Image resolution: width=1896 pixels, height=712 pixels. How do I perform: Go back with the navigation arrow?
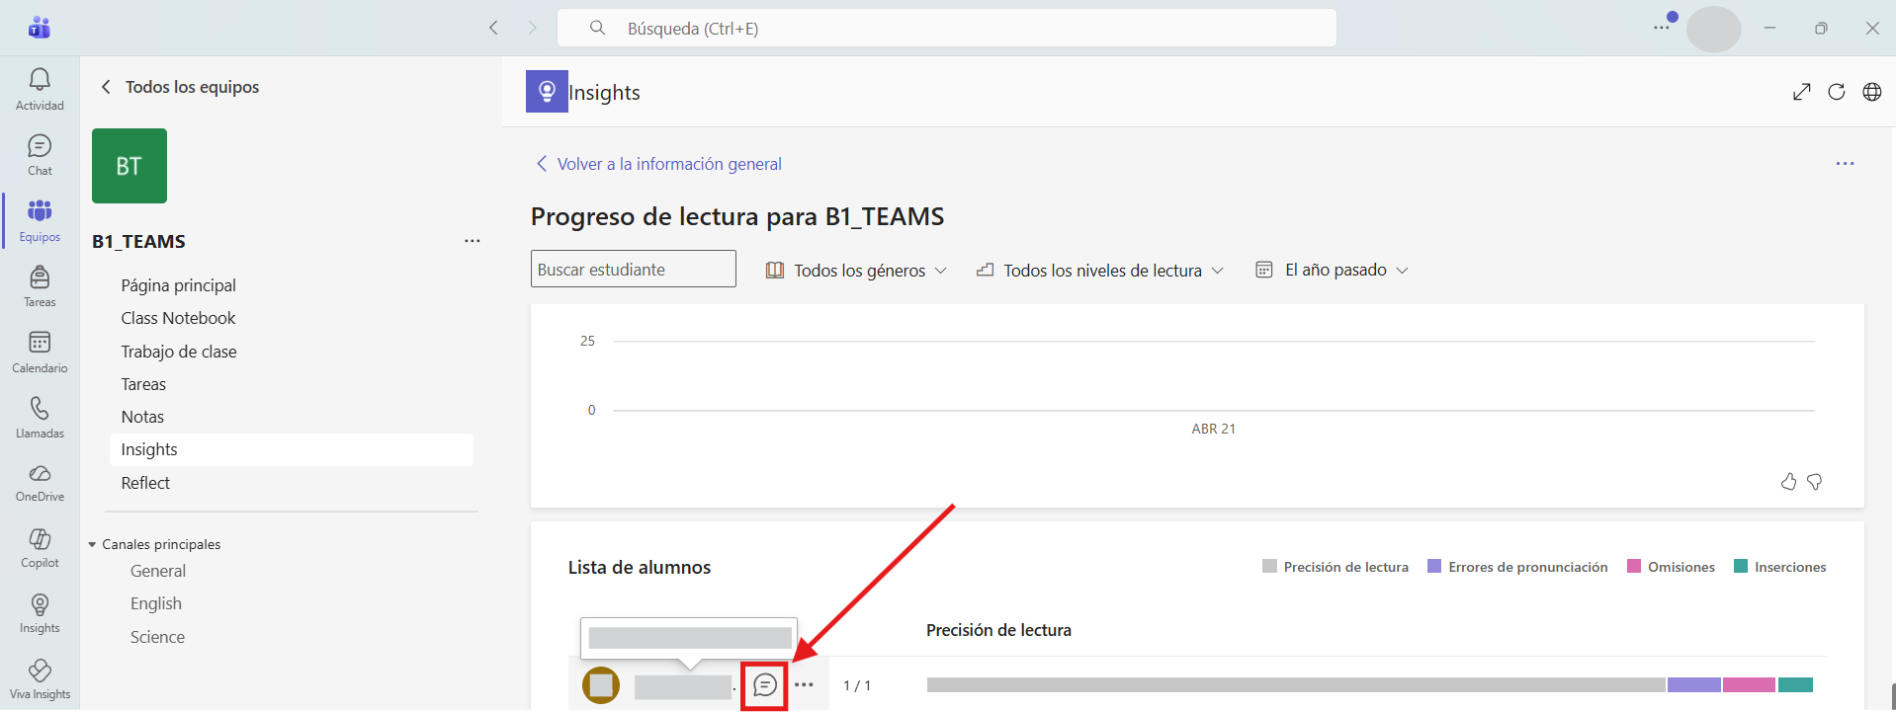pyautogui.click(x=493, y=28)
